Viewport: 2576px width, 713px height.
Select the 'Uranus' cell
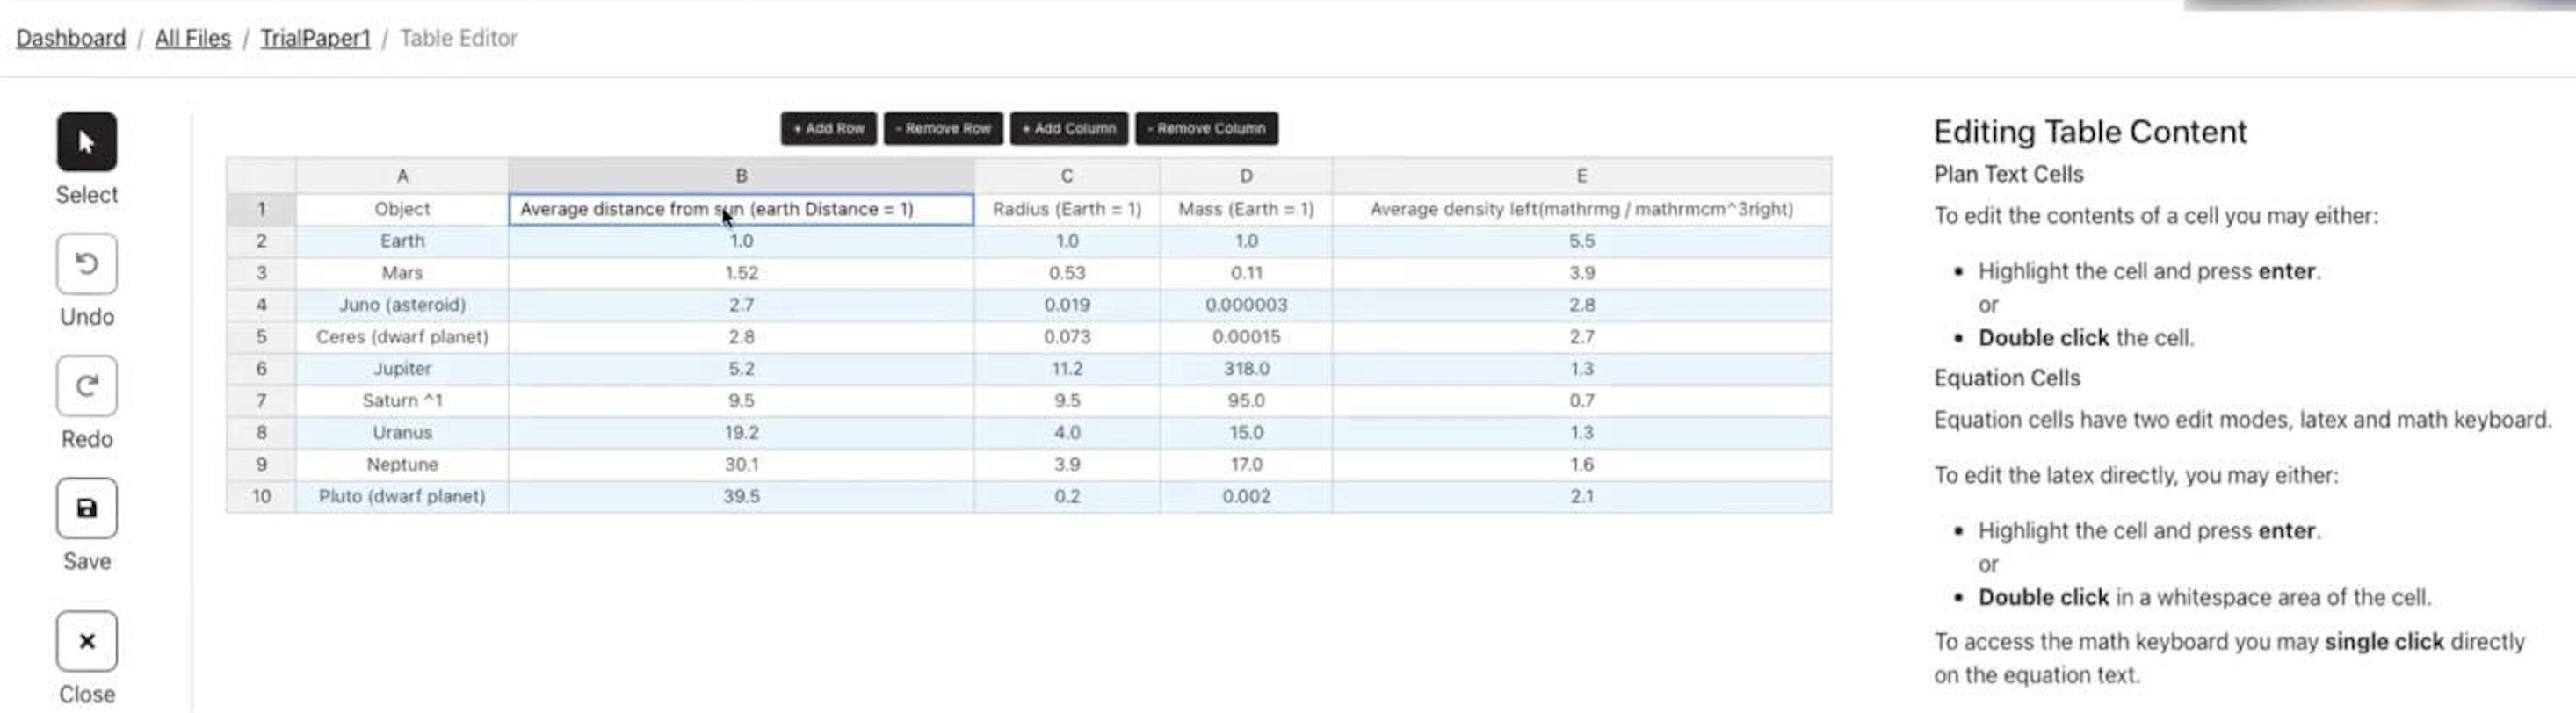[x=402, y=433]
